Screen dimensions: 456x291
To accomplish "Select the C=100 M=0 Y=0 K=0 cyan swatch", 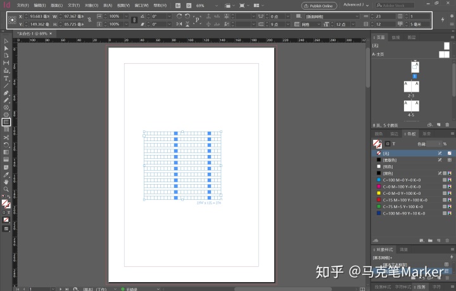I will coord(410,180).
